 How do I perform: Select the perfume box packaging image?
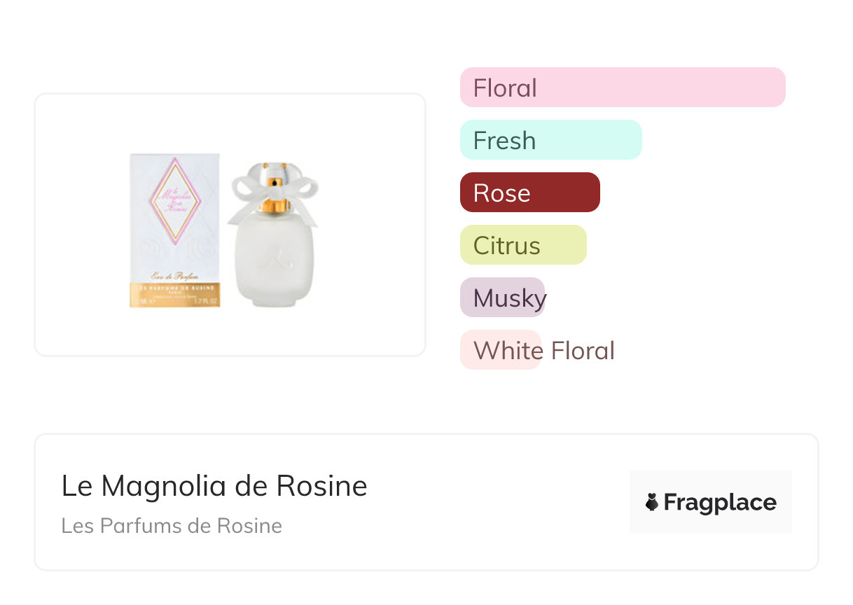[174, 230]
